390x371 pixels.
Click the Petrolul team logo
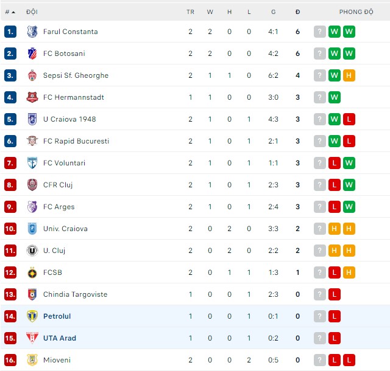32,316
